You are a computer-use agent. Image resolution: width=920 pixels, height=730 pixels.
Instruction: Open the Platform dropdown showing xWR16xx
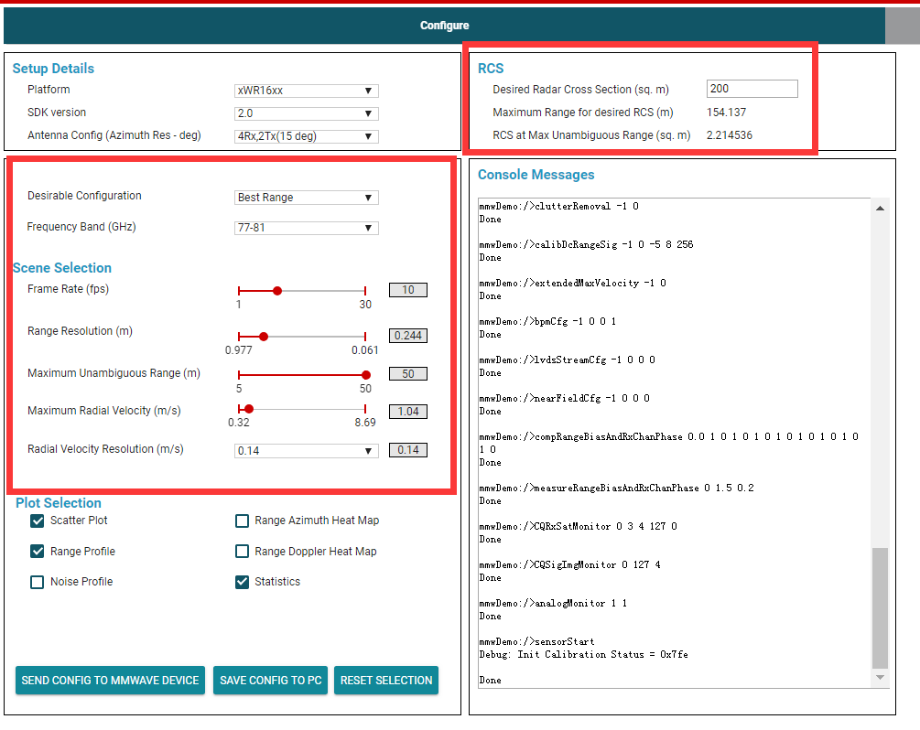[306, 90]
